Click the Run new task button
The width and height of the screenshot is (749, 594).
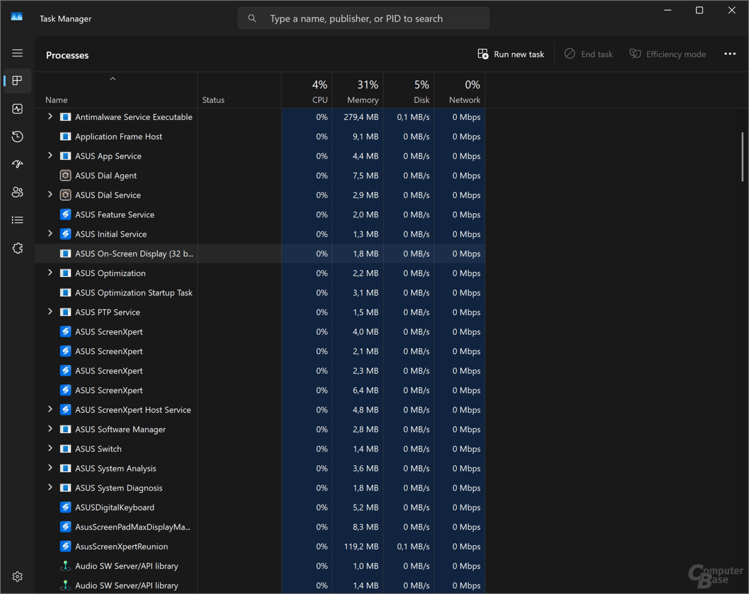511,54
